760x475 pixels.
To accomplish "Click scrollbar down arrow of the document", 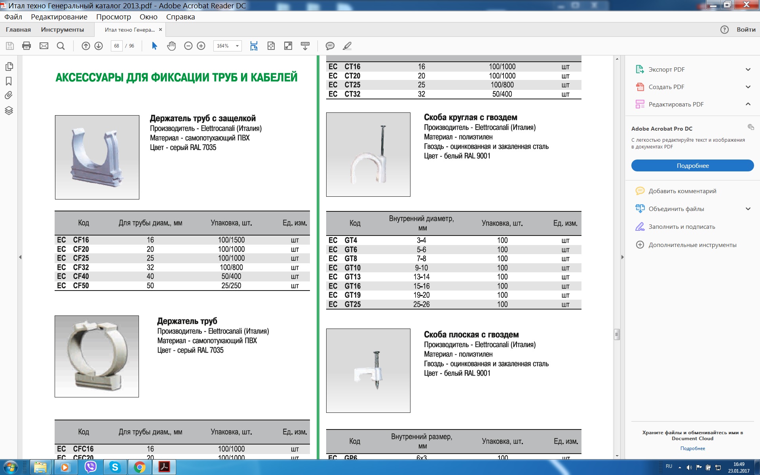I will 617,456.
